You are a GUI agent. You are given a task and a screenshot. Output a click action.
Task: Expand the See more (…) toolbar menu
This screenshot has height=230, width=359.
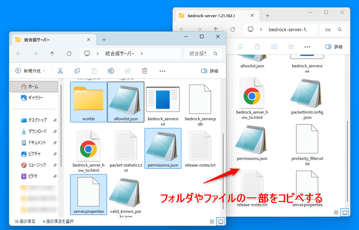[x=162, y=71]
